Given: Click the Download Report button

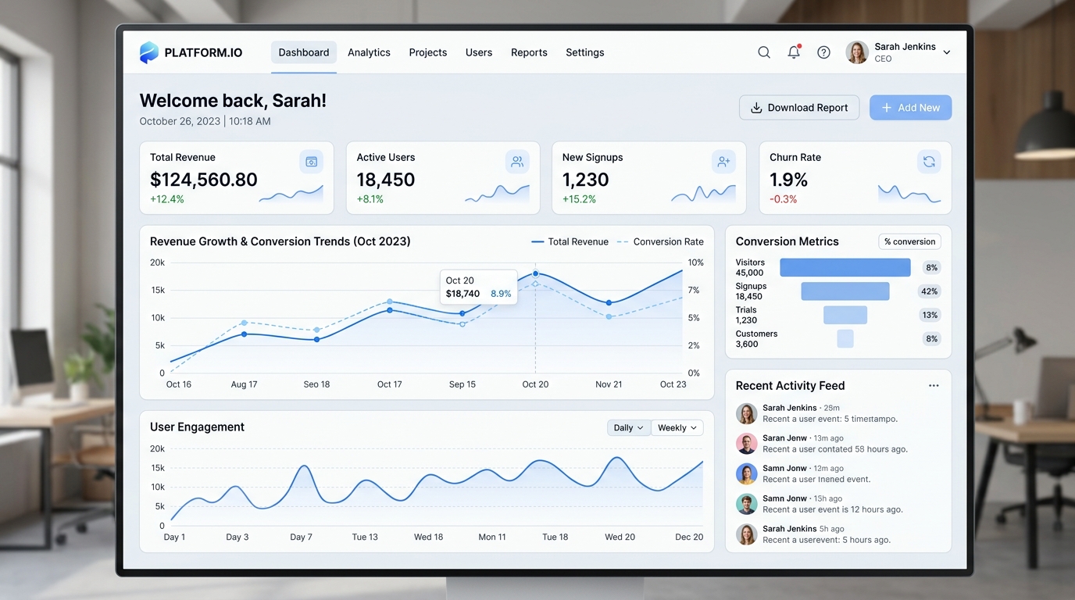Looking at the screenshot, I should (799, 108).
